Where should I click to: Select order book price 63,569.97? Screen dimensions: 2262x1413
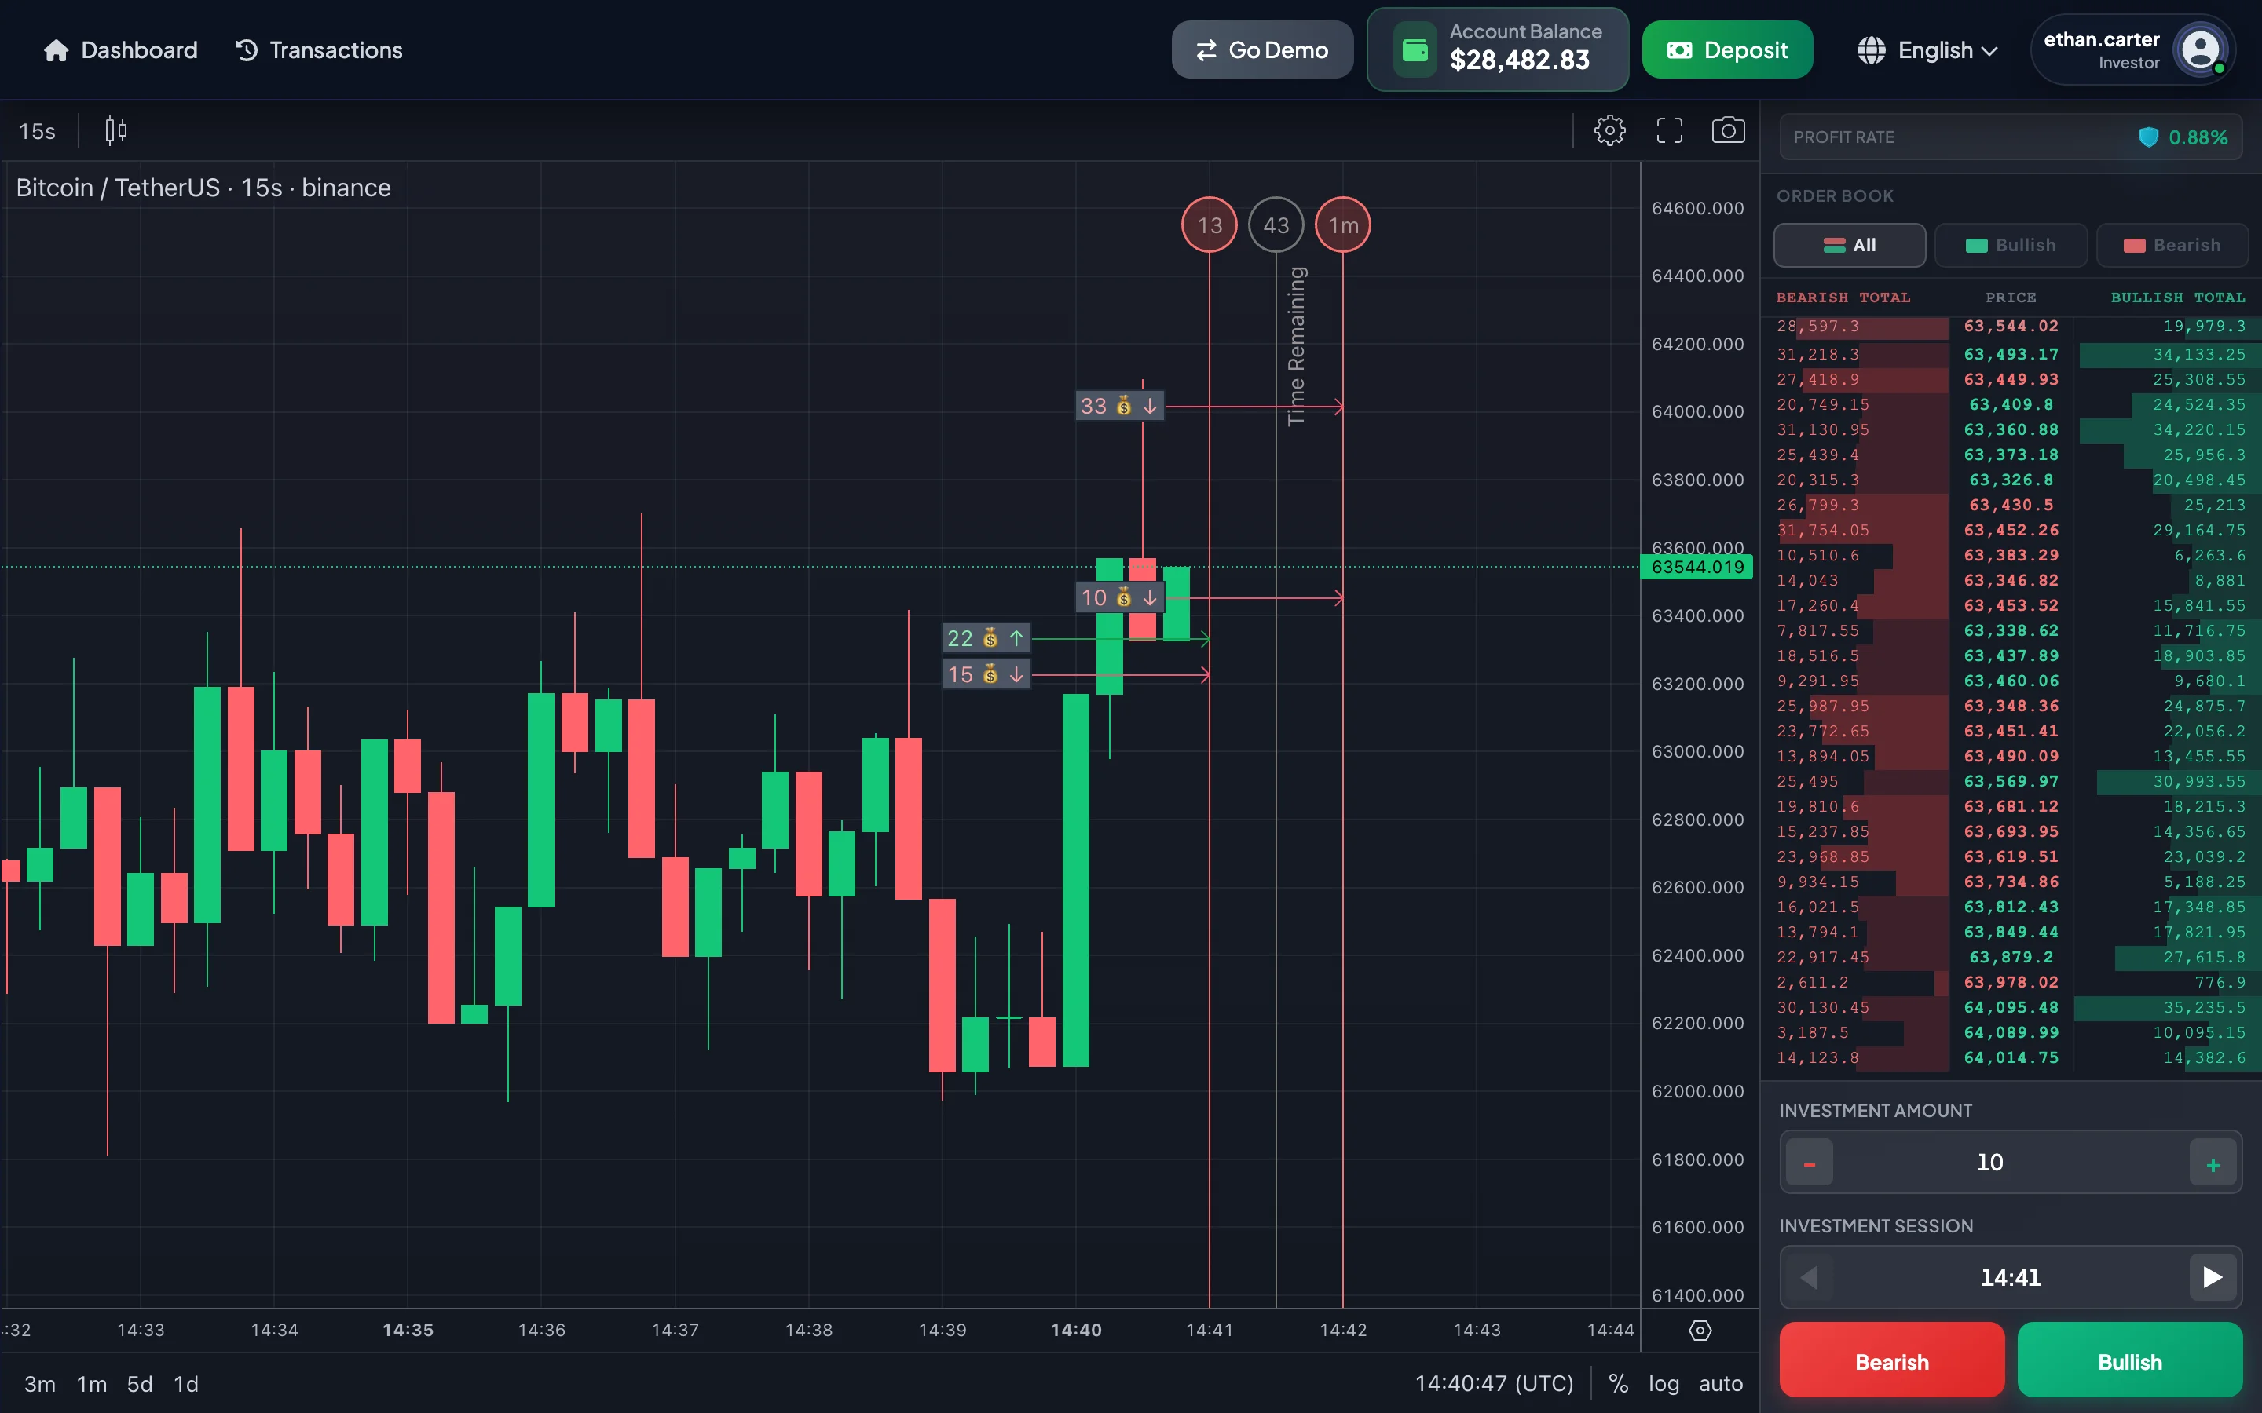coord(2011,781)
